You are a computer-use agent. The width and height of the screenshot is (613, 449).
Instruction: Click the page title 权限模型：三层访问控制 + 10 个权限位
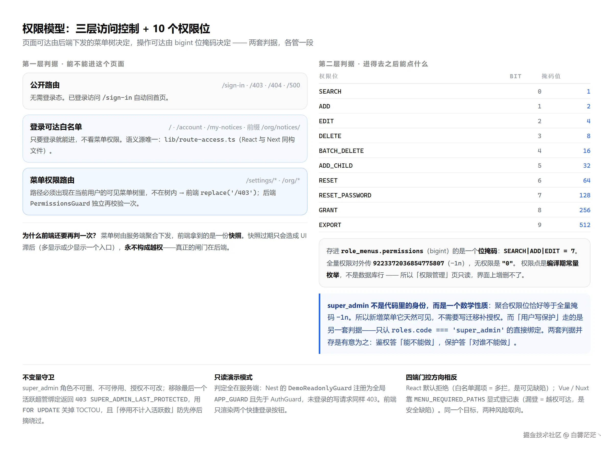click(116, 29)
